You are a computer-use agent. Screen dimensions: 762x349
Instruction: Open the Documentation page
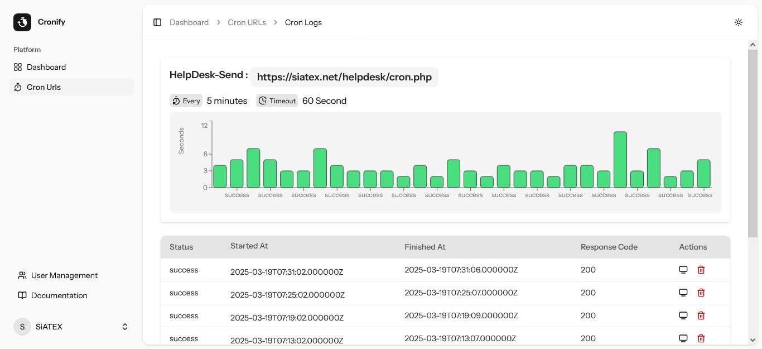(x=59, y=295)
